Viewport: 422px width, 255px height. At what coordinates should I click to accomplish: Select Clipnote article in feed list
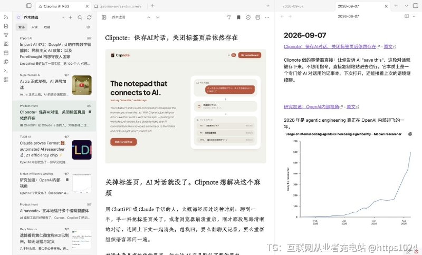[x=54, y=116]
